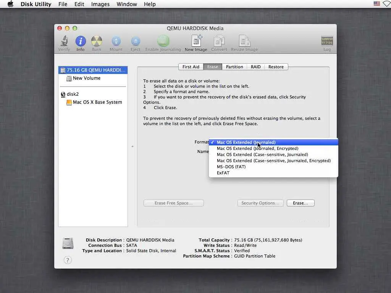Click the 'Verified' S.M.A.R.T. status text
Screen dimensions: 391x293
[x=242, y=251]
